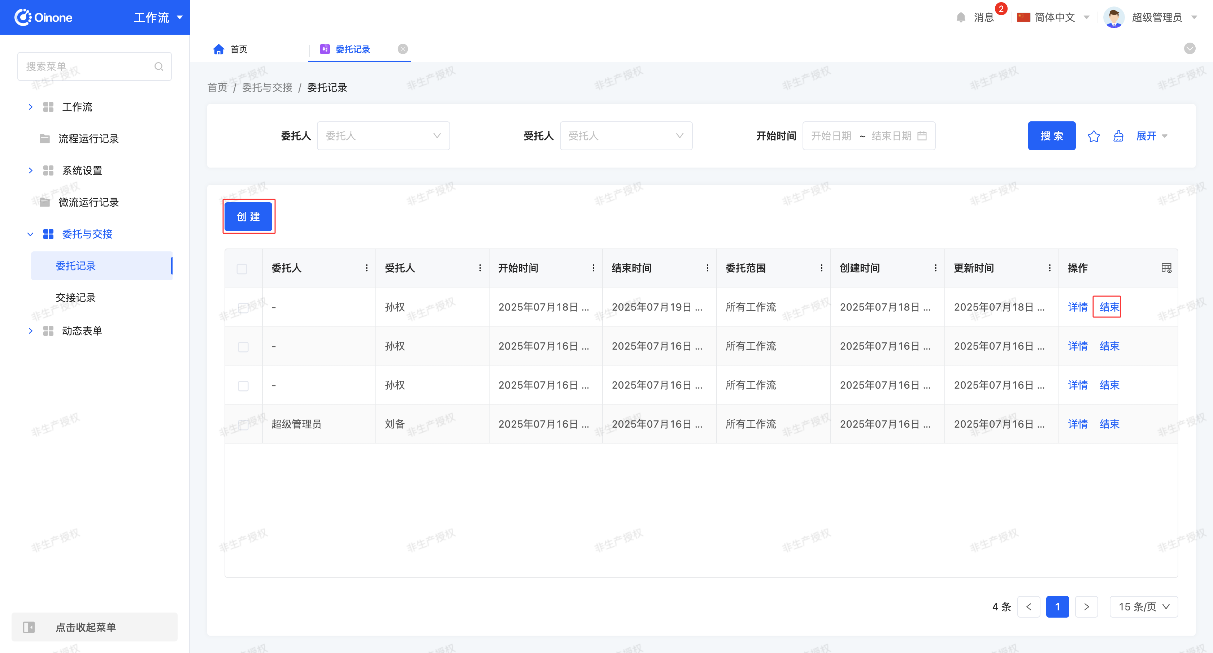Click 结束 for the 07月18日 row

pyautogui.click(x=1109, y=307)
